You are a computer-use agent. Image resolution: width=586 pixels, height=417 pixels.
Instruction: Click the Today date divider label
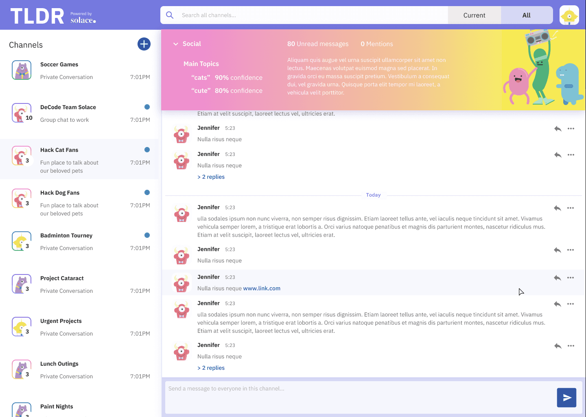[373, 195]
